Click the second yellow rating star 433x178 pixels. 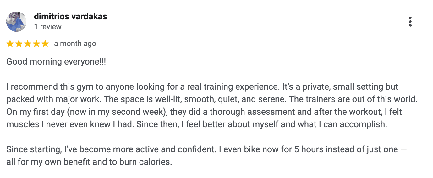coord(19,44)
